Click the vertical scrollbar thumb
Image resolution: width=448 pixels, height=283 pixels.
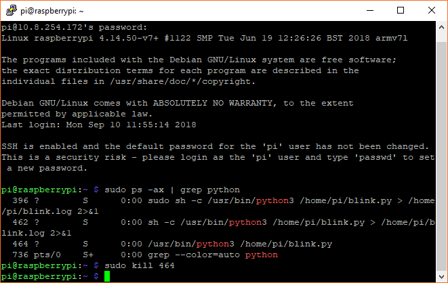pyautogui.click(x=441, y=155)
